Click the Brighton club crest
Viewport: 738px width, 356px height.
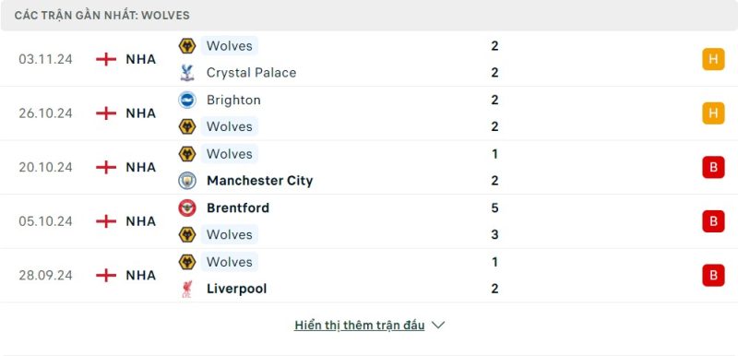pos(187,100)
